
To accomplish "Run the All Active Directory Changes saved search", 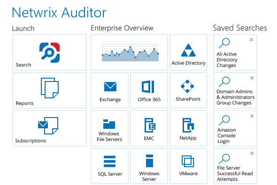I will pos(235,52).
